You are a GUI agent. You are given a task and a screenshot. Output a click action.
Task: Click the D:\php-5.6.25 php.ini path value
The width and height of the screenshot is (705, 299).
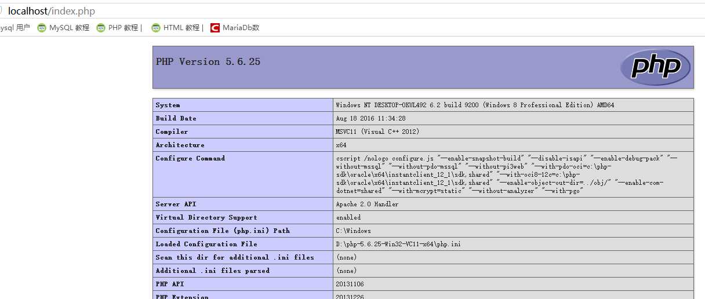point(398,244)
